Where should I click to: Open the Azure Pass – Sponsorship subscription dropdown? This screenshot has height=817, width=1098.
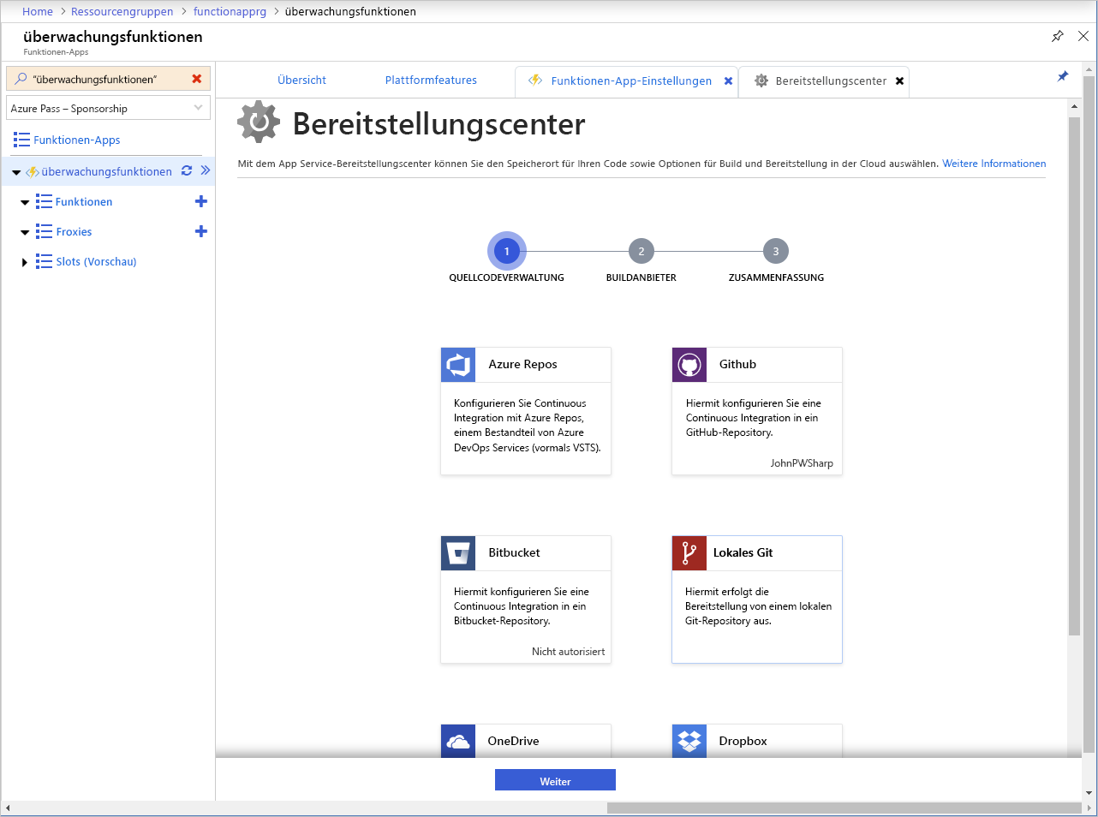[109, 108]
